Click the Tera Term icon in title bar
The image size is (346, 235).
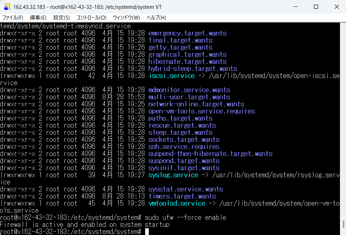tap(7, 7)
